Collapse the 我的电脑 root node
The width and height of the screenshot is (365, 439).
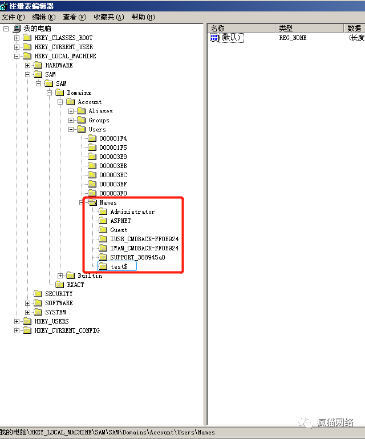(x=6, y=29)
